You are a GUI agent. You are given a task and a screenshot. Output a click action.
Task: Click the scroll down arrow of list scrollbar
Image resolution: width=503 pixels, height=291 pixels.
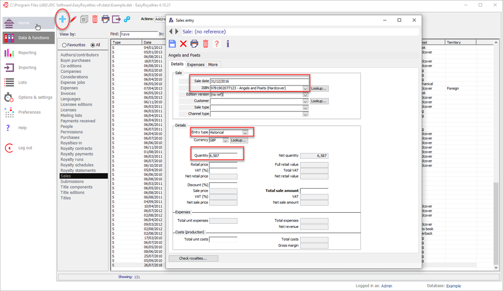click(x=496, y=267)
